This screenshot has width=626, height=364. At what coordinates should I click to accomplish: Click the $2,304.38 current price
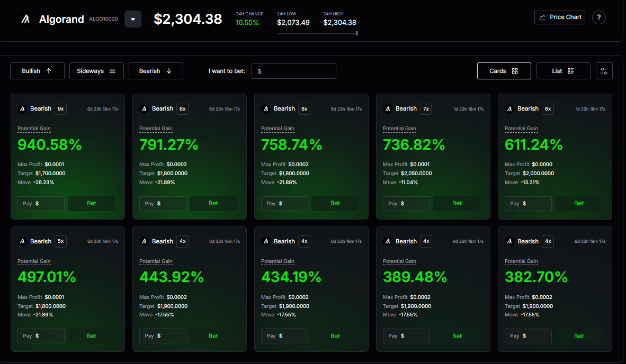pyautogui.click(x=187, y=19)
